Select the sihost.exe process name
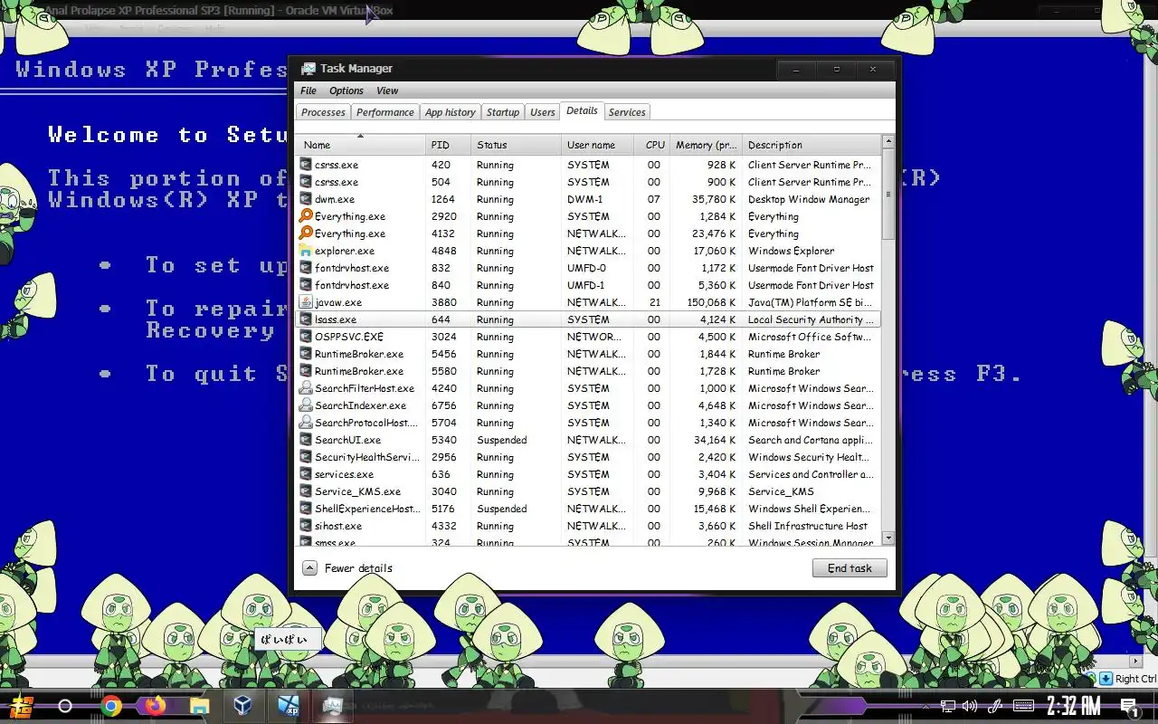1158x724 pixels. pyautogui.click(x=338, y=526)
